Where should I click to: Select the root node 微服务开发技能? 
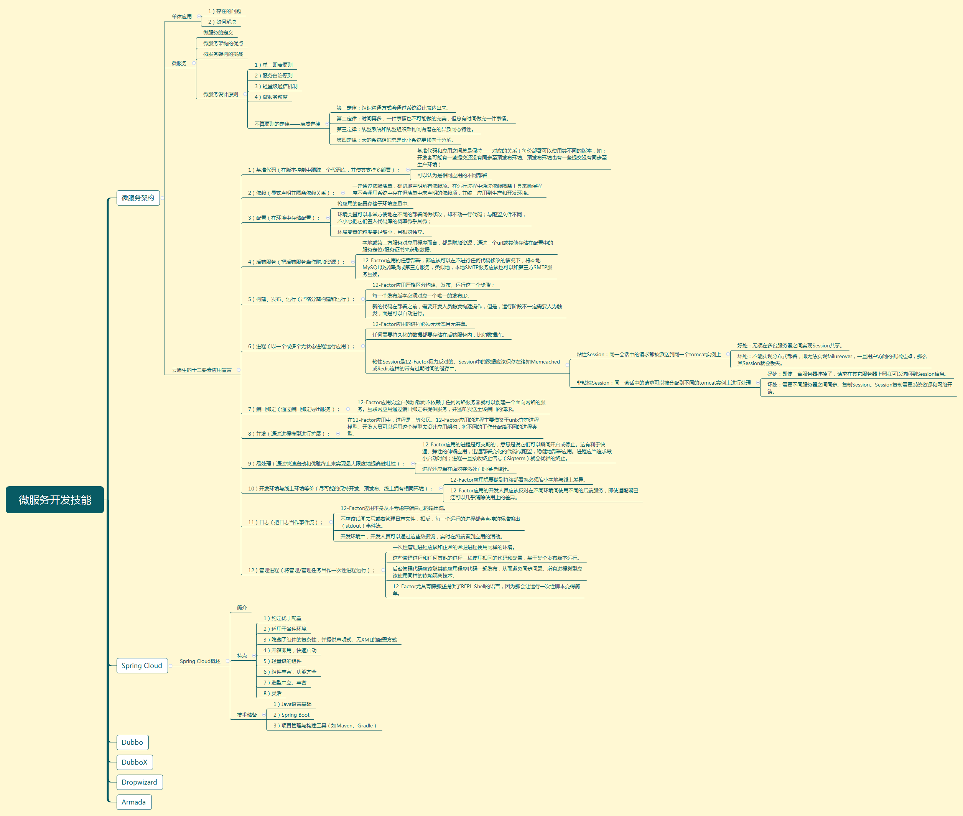tap(54, 500)
